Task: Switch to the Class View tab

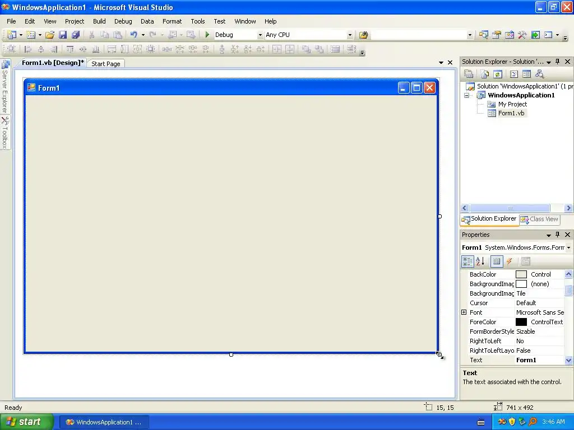Action: 540,219
